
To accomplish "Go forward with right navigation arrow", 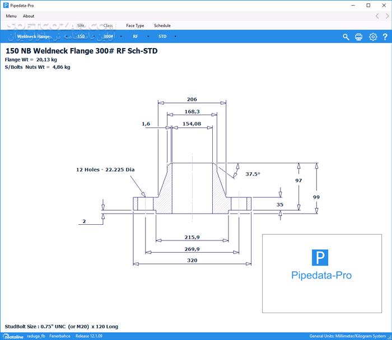I will tap(388, 16).
